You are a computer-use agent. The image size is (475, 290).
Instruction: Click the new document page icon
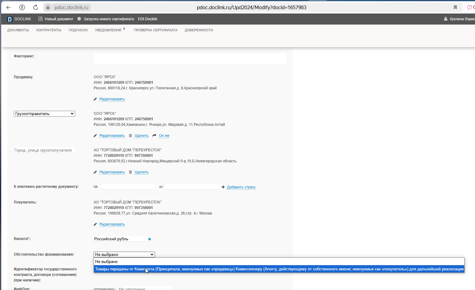tap(40, 19)
